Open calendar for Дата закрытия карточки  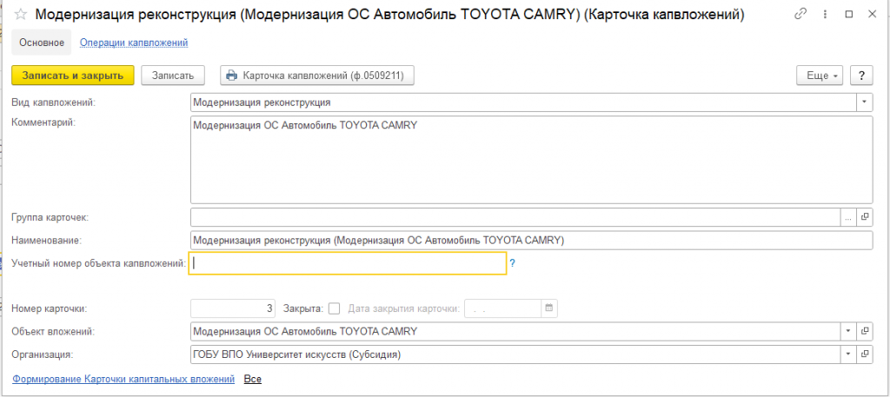(x=549, y=308)
